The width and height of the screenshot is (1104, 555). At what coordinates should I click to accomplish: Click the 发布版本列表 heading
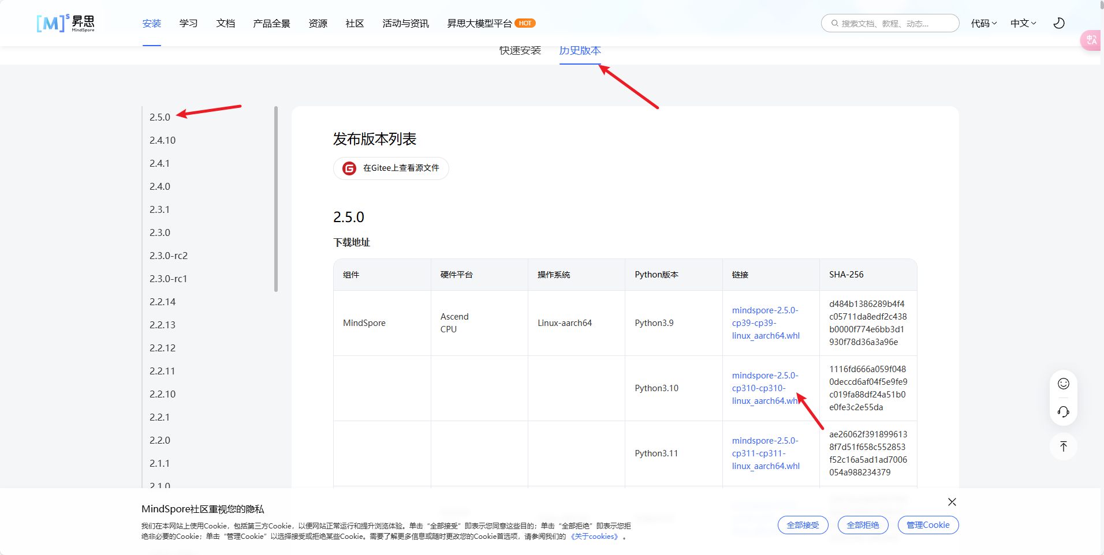click(375, 139)
